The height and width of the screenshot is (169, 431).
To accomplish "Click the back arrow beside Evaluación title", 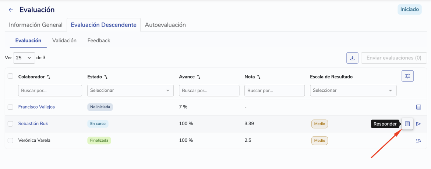I will 11,10.
